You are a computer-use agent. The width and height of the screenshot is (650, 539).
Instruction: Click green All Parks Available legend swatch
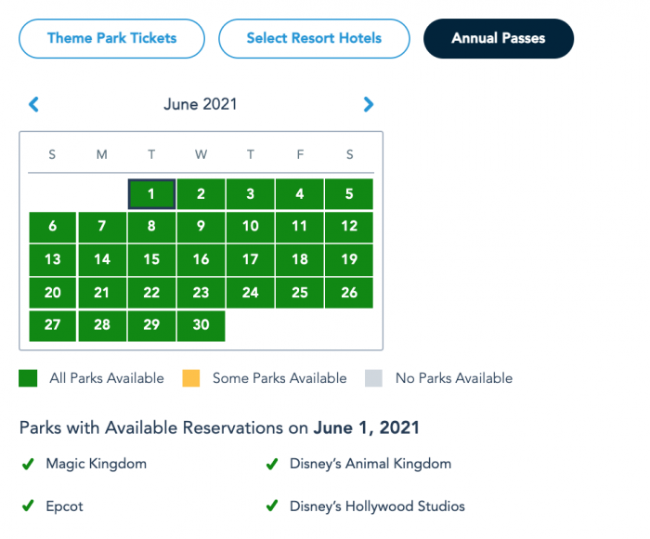click(x=28, y=378)
